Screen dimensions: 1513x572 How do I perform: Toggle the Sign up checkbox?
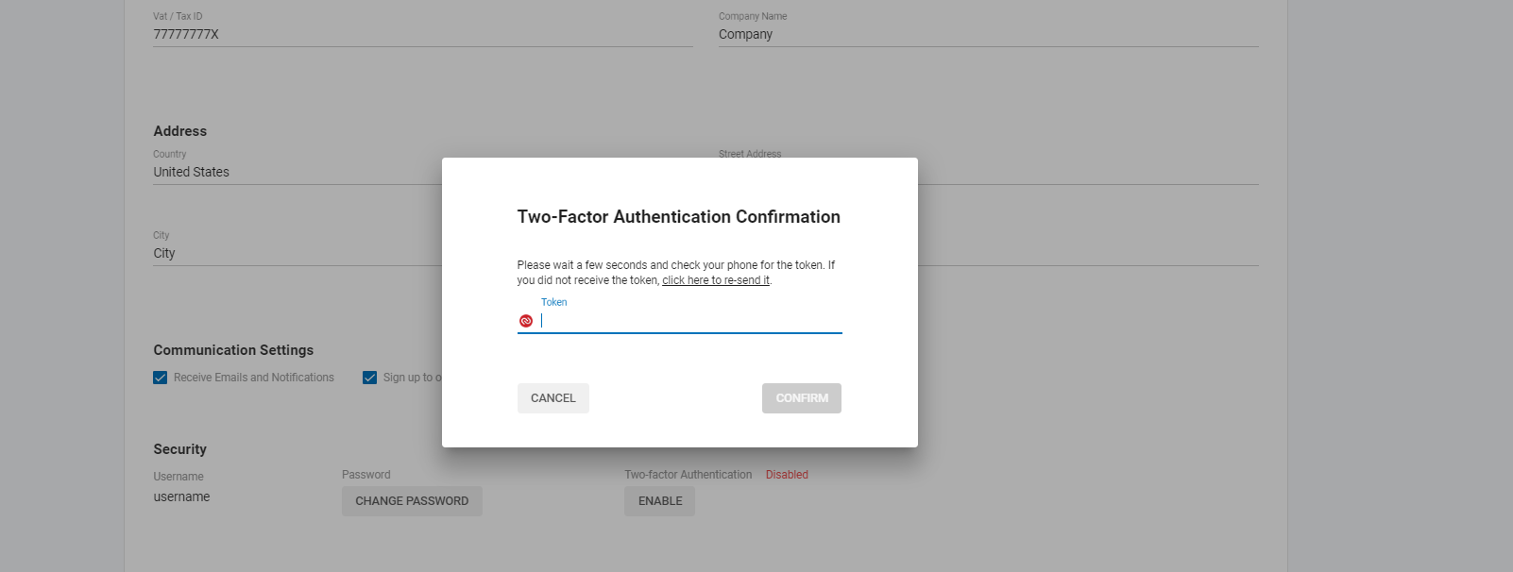pos(370,378)
